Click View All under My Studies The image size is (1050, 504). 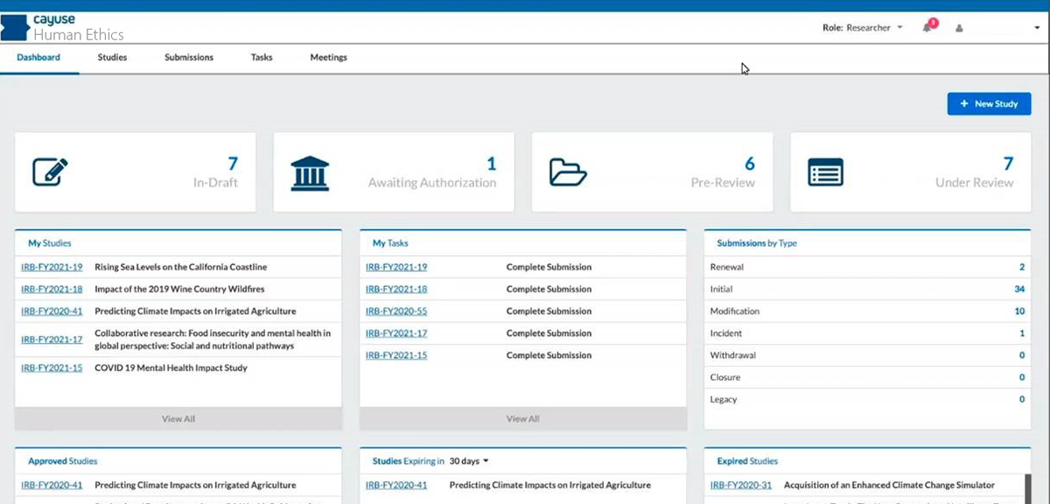(178, 419)
